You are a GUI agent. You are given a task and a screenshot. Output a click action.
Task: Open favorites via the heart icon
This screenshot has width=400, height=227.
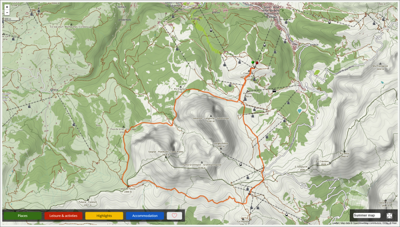coord(174,215)
